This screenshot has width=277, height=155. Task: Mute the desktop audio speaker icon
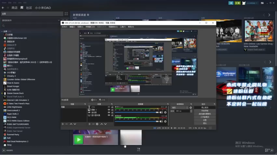pos(161,121)
